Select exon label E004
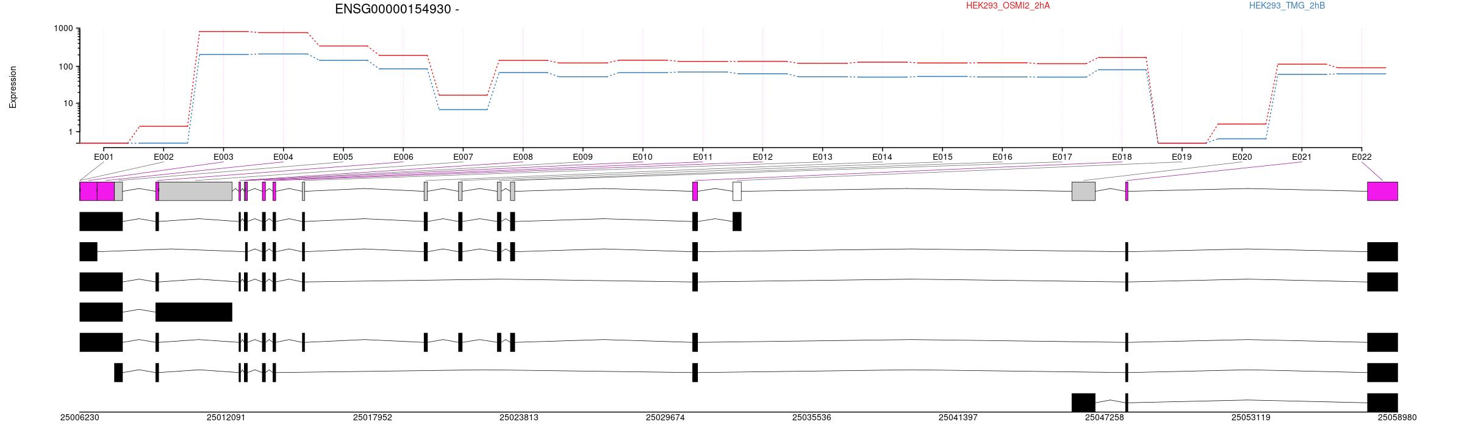 [283, 157]
